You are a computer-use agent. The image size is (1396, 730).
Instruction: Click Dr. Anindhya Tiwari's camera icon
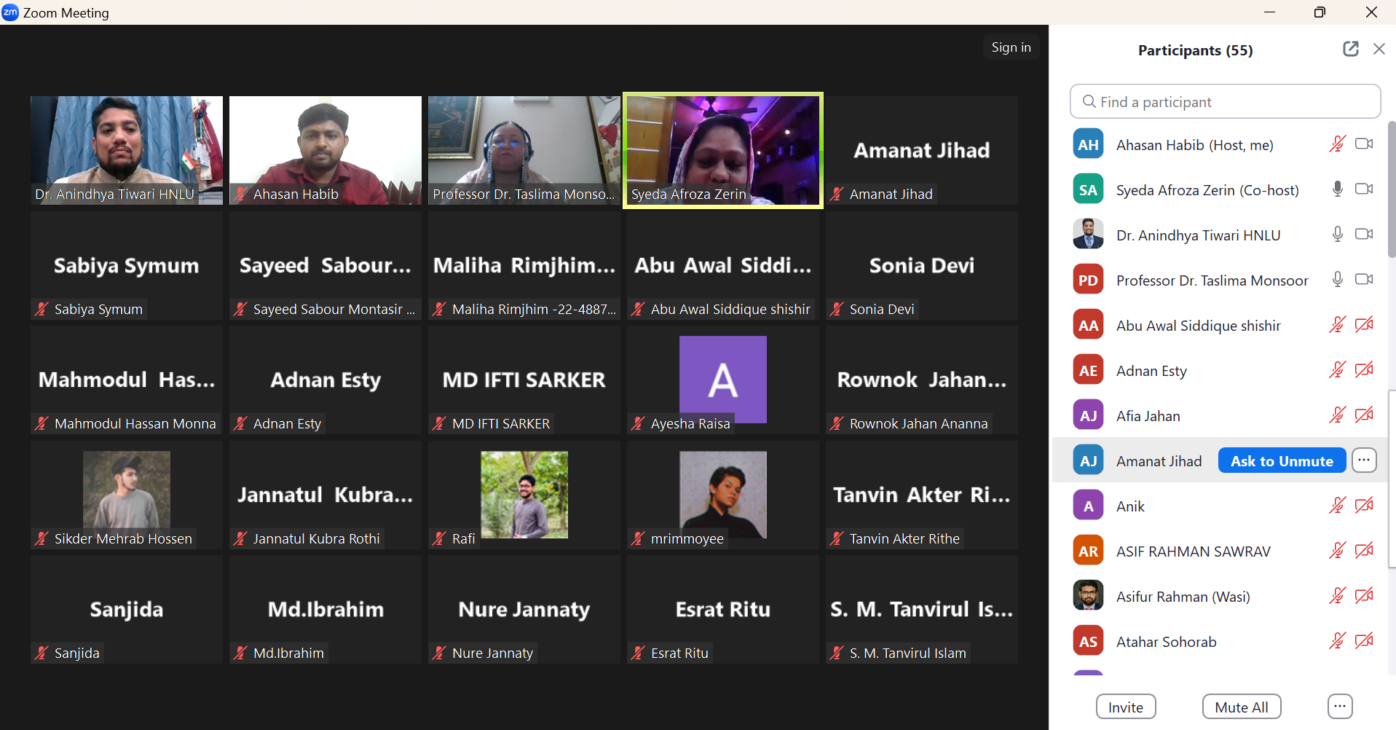pos(1364,235)
